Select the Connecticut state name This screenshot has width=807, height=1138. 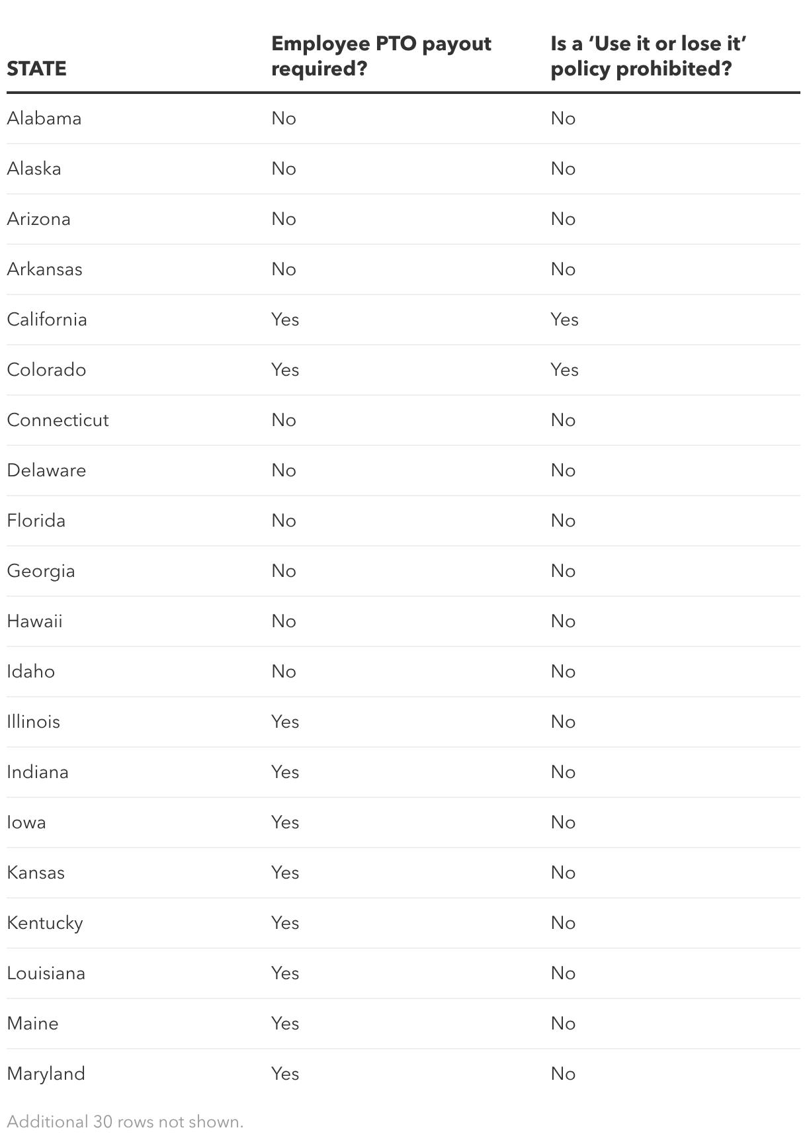pyautogui.click(x=58, y=420)
